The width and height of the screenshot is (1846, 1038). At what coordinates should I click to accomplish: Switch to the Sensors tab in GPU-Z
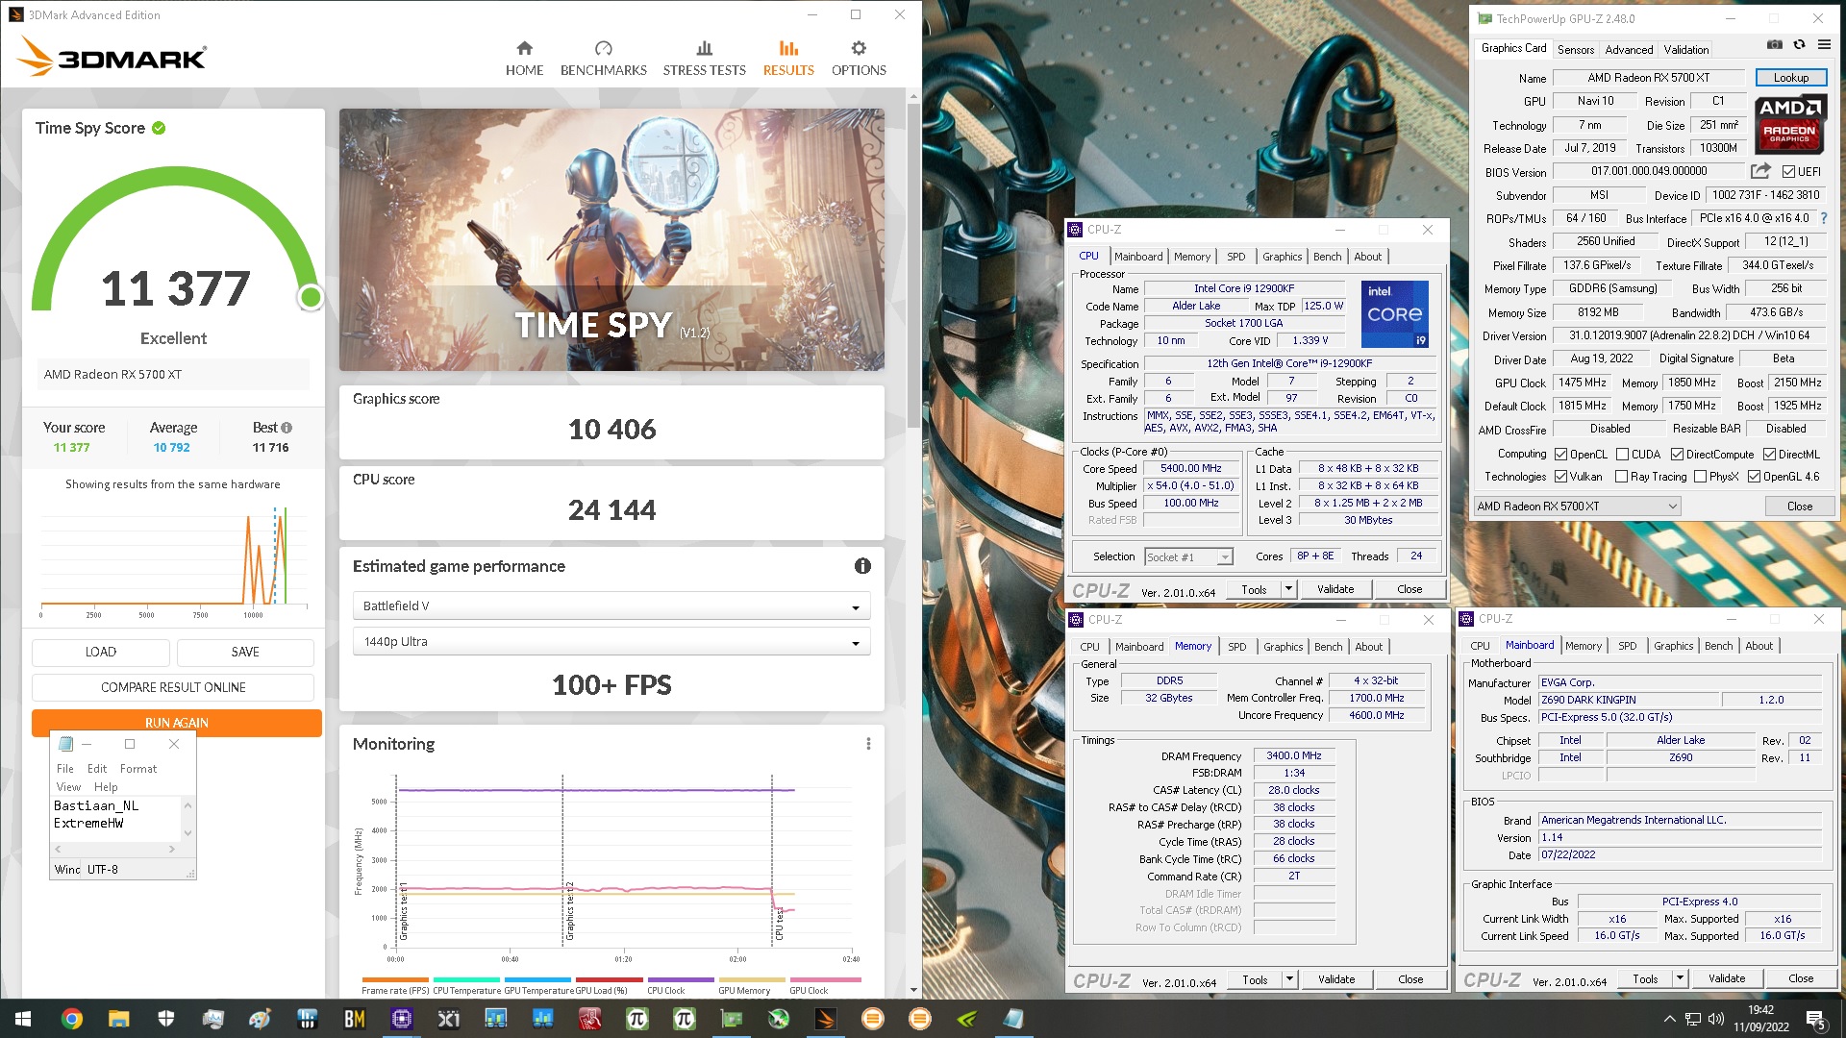(1575, 50)
